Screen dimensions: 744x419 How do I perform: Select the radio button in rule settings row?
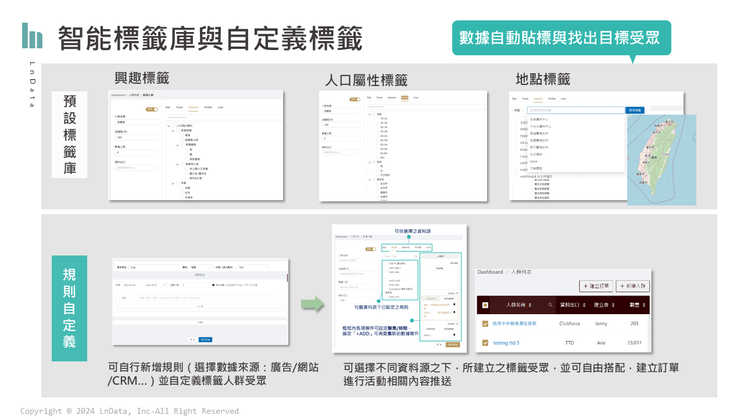[213, 285]
